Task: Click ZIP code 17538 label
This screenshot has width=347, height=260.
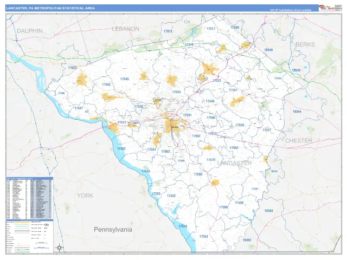Action: (139, 107)
